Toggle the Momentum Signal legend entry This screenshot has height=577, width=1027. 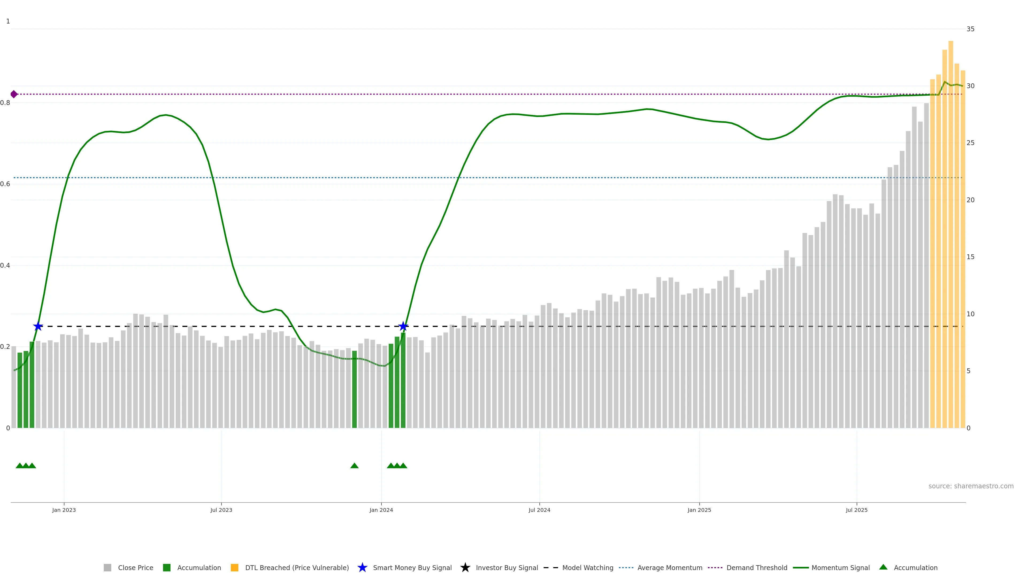pos(840,567)
